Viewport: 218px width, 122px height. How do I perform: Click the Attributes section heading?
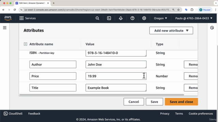tap(34, 30)
